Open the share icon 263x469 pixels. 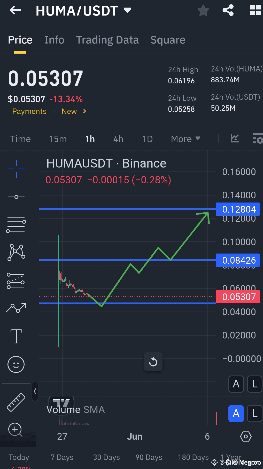coord(228,10)
